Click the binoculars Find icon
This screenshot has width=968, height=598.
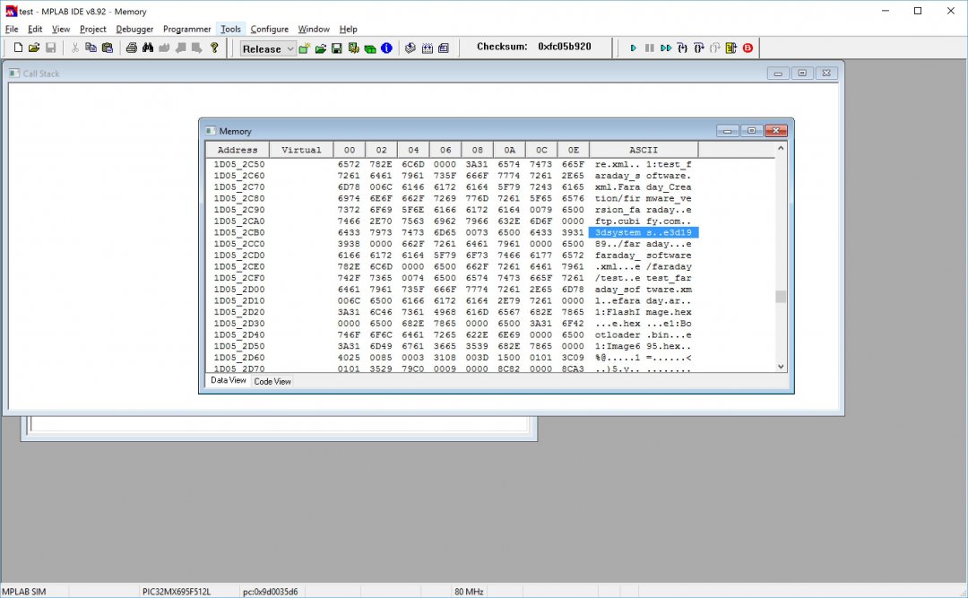pyautogui.click(x=148, y=48)
